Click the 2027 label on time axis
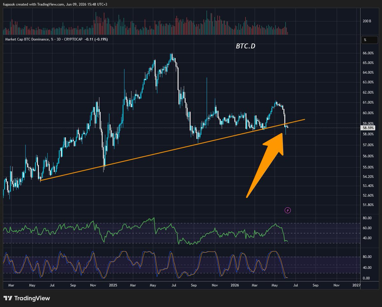The width and height of the screenshot is (382, 307). [x=357, y=285]
